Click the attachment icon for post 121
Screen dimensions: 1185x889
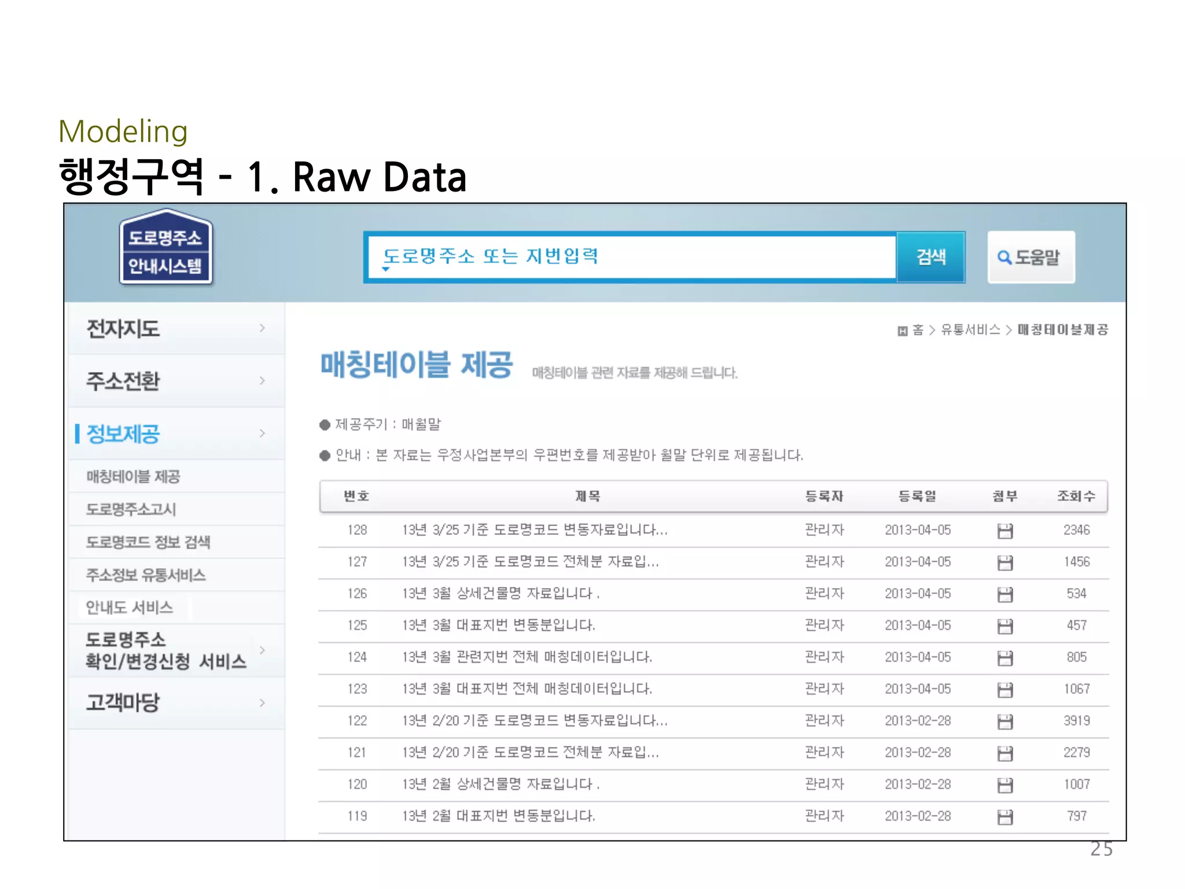(1005, 754)
